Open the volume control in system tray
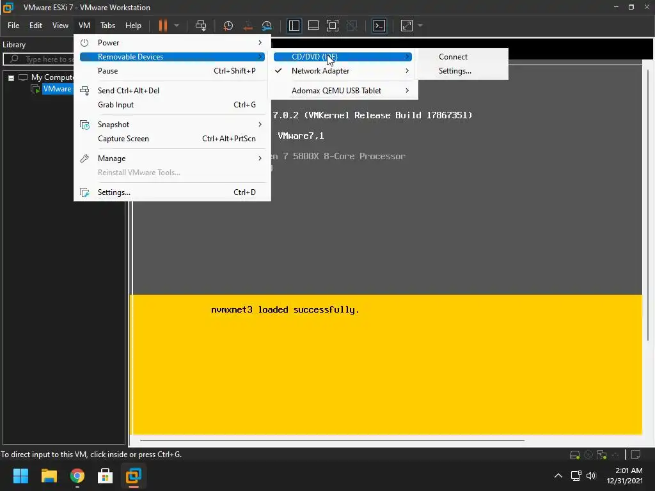This screenshot has height=491, width=655. [590, 476]
